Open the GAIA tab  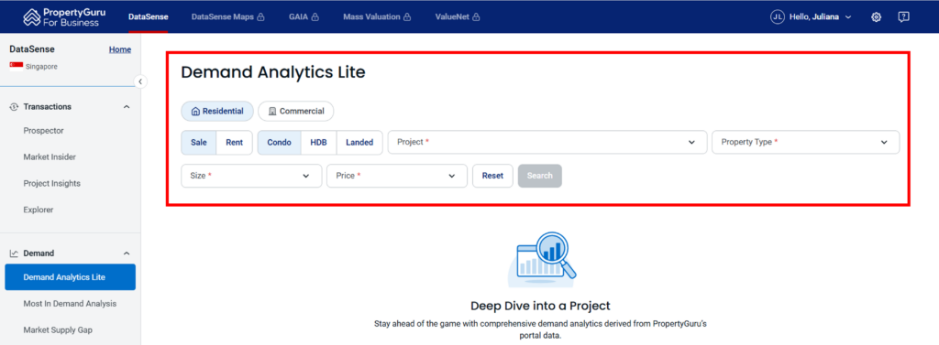pos(304,17)
